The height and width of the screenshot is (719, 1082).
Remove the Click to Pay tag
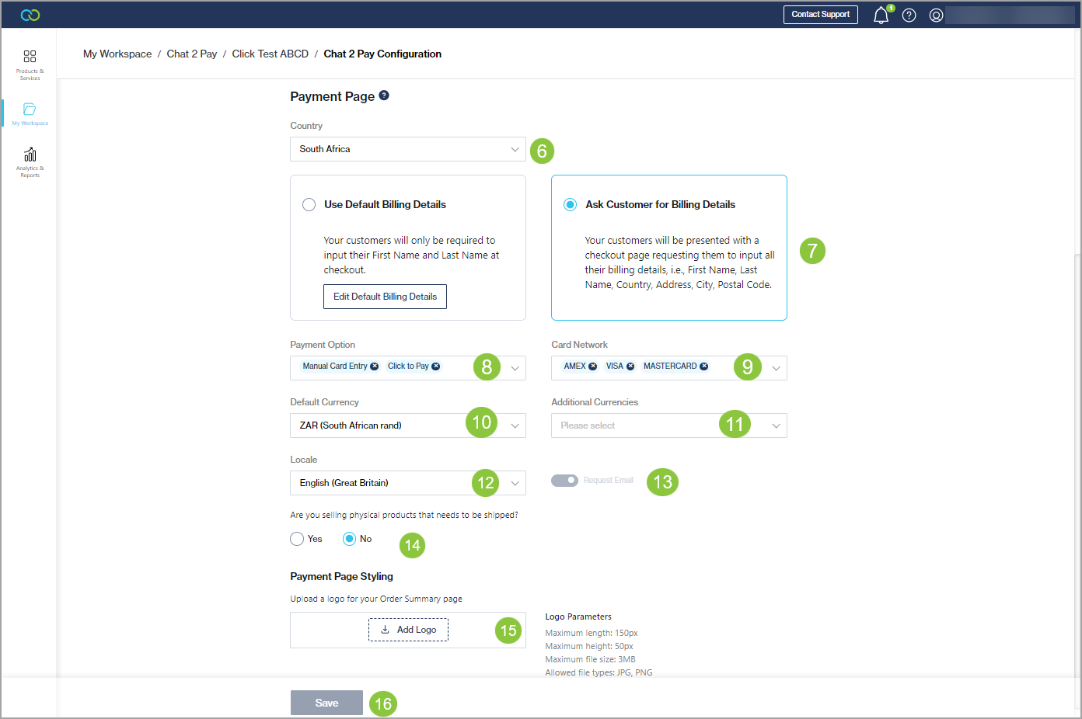[436, 366]
